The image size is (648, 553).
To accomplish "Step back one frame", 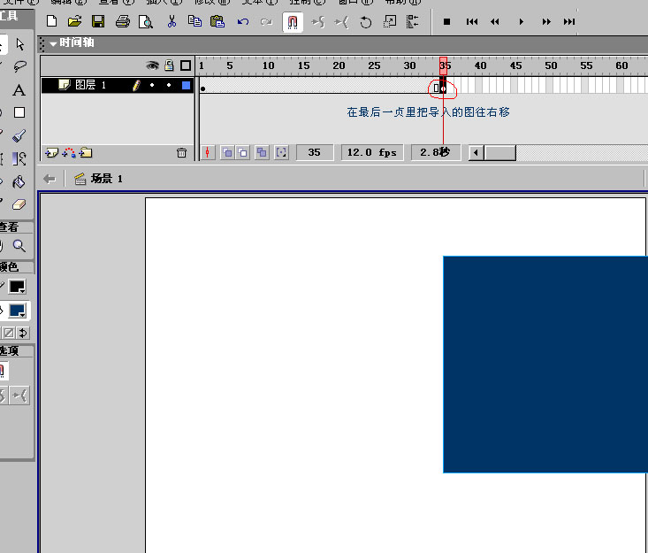I will coord(495,21).
